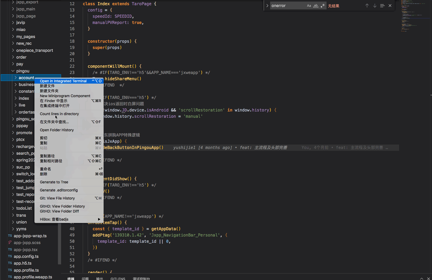Choose 复制路径 menu entry
Screen dimensions: 432x280
click(69, 156)
